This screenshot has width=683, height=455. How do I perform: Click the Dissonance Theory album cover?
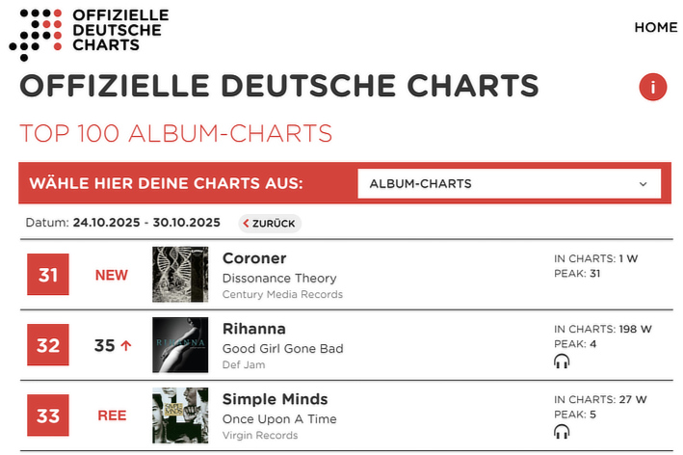[x=180, y=275]
